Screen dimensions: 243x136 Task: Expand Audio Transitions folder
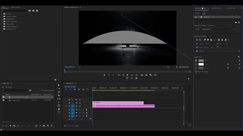coord(2,22)
